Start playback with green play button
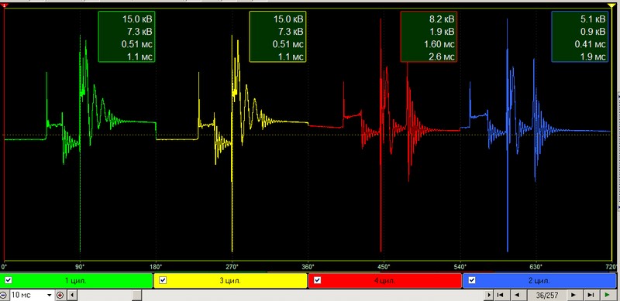The image size is (620, 301). pos(608,295)
